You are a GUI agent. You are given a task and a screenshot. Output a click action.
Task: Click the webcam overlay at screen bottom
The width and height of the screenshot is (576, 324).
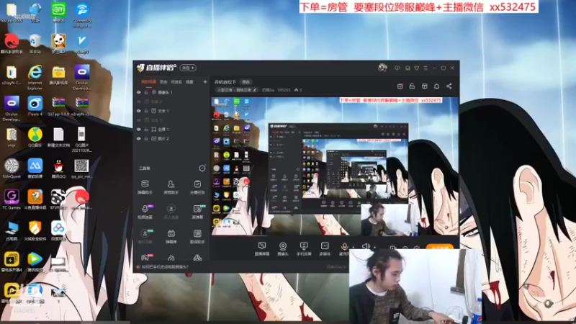coord(415,286)
